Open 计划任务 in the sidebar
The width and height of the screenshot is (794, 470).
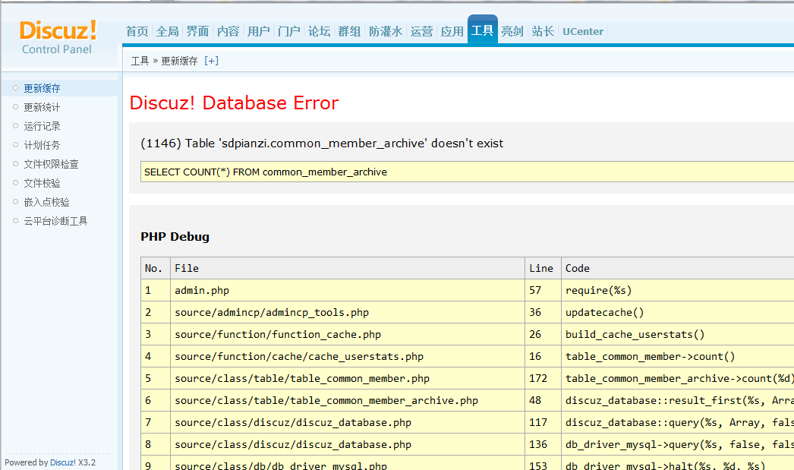[42, 145]
